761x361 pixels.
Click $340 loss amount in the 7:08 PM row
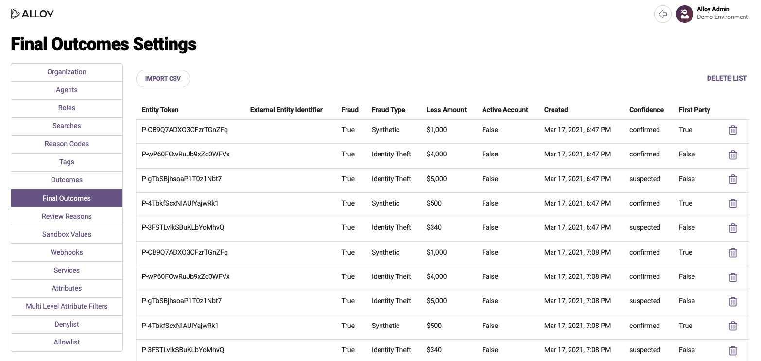434,350
